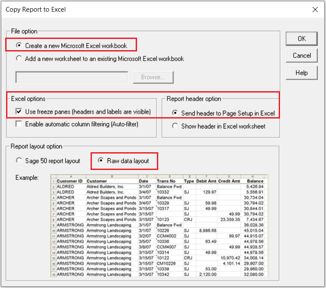Image resolution: width=326 pixels, height=288 pixels.
Task: Click the 'Balance' column header in example
Action: (x=255, y=181)
